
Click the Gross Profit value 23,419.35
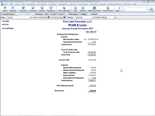tap(92, 60)
